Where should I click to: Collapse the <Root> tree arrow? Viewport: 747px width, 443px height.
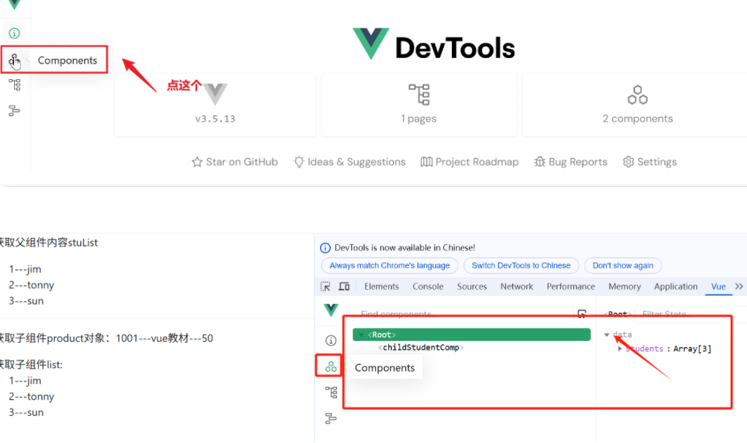click(361, 335)
